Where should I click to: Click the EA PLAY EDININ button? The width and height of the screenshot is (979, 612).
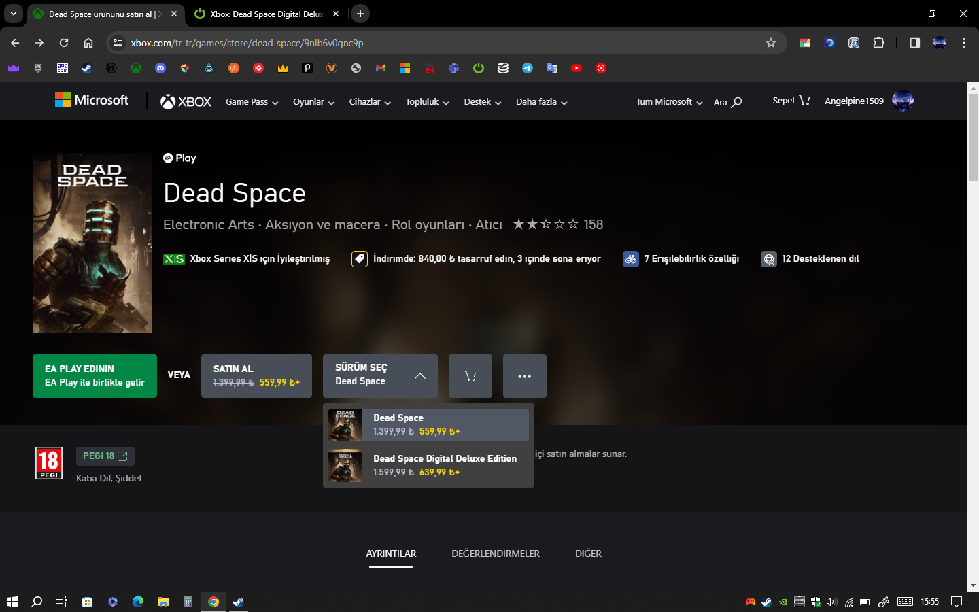coord(95,376)
